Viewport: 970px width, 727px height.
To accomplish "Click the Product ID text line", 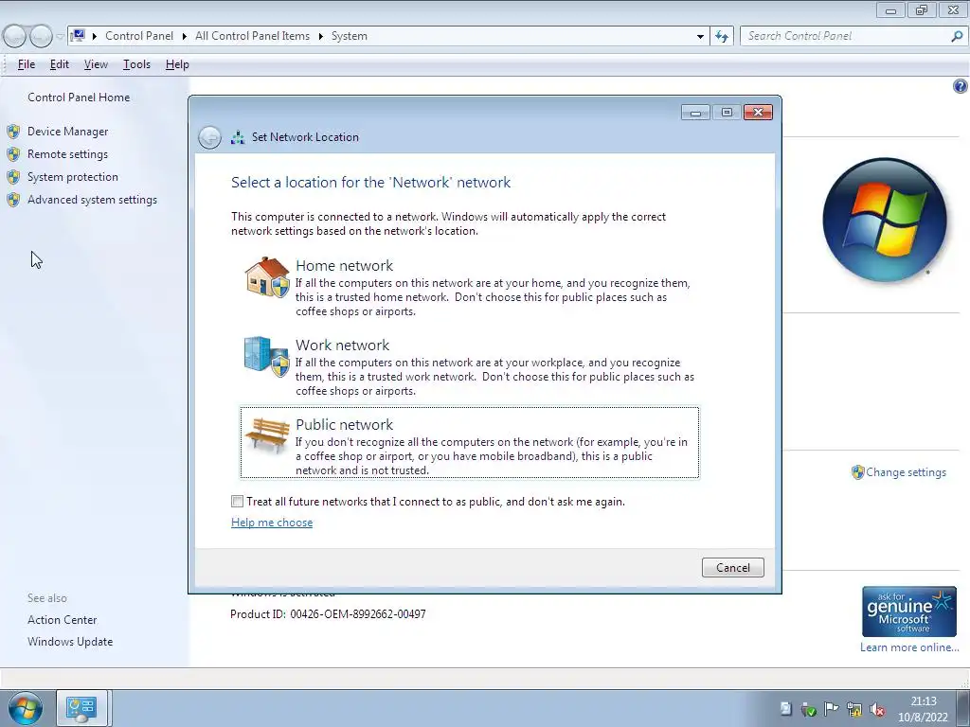I will tap(328, 613).
